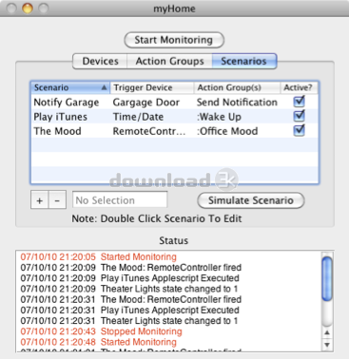349x359 pixels.
Task: Select the Scenarios tab
Action: pyautogui.click(x=244, y=61)
